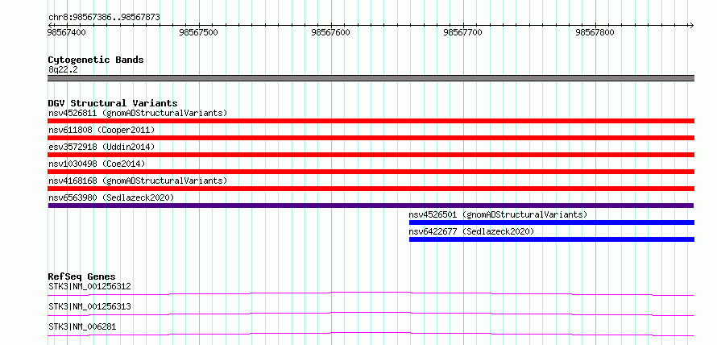Select the gray 8q22.2 cytogenetic band bar

point(371,78)
